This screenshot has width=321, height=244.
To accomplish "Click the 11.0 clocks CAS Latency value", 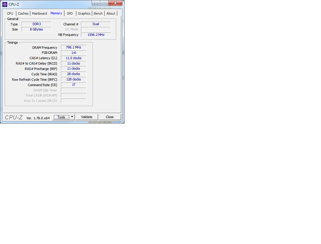I will [73, 58].
